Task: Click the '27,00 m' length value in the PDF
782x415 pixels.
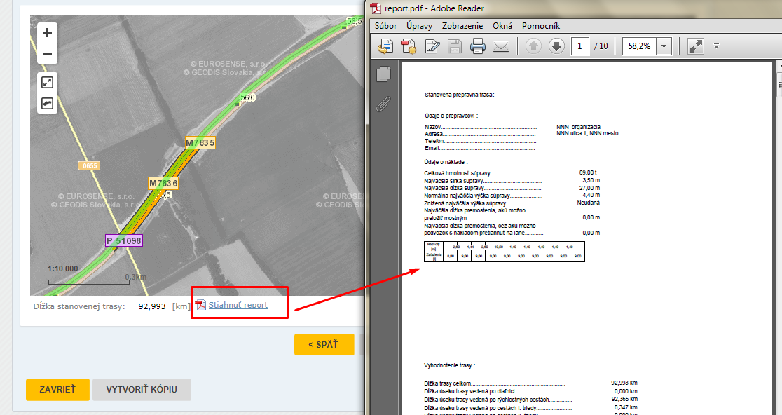Action: coord(589,188)
